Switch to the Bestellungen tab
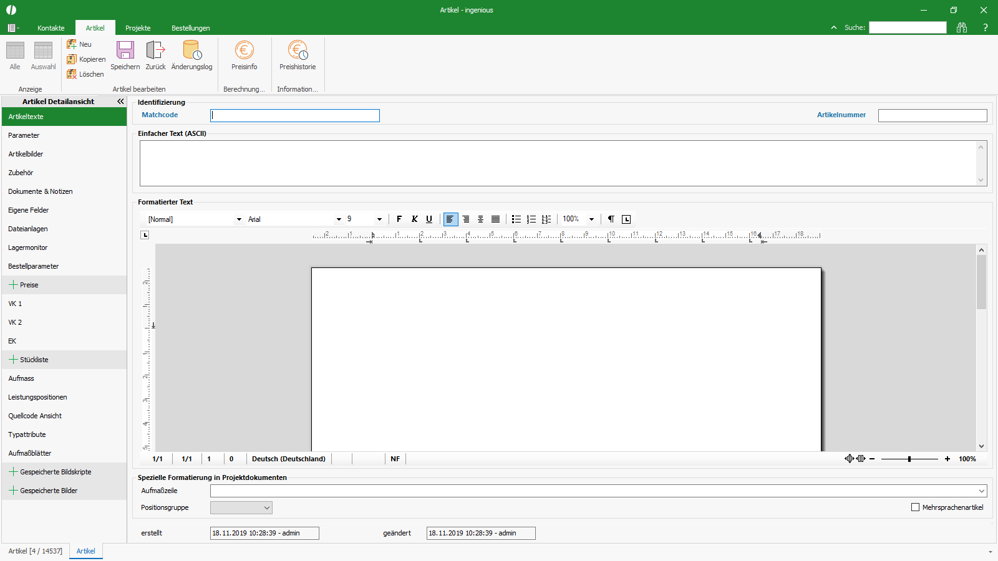998x561 pixels. pyautogui.click(x=191, y=28)
